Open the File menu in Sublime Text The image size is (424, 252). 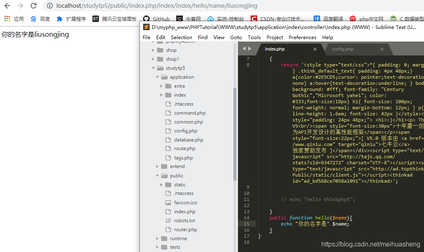(146, 38)
